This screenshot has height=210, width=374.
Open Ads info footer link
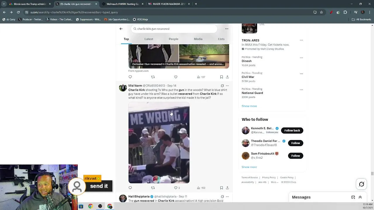[x=262, y=182]
